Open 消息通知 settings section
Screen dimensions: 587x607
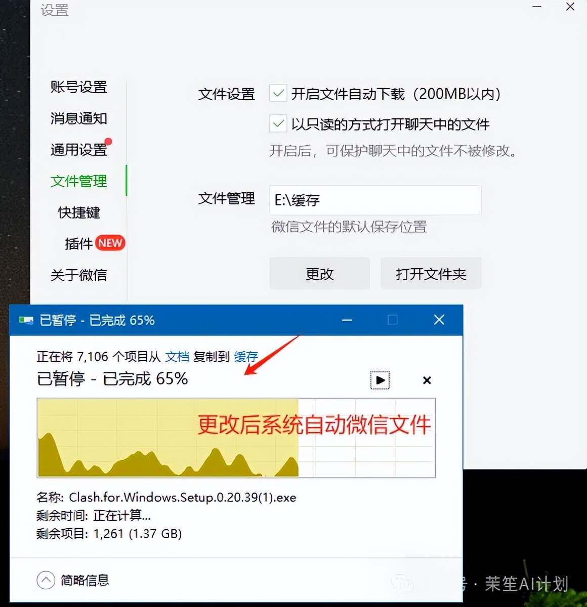click(x=78, y=118)
